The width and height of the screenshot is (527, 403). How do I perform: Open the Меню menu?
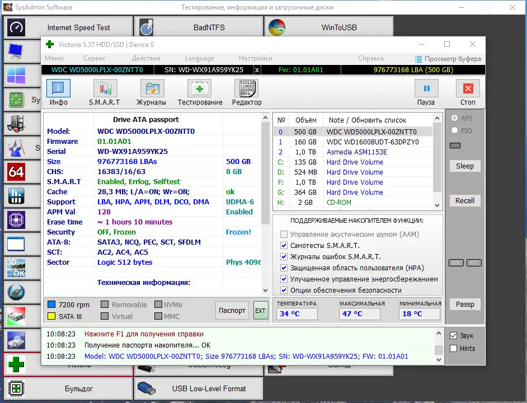[54, 58]
